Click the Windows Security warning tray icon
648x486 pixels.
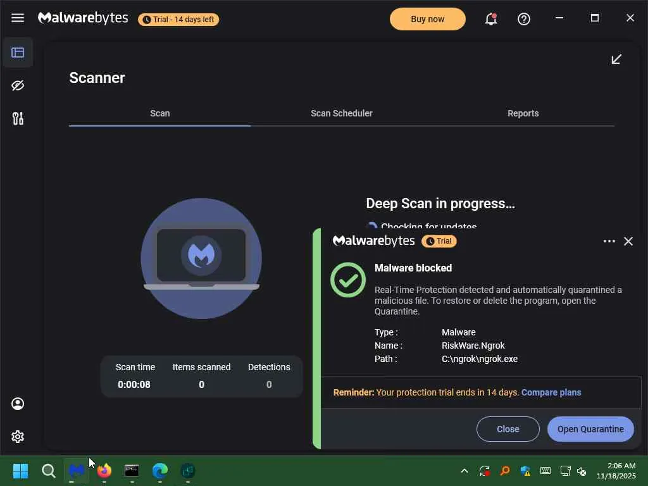(x=525, y=471)
